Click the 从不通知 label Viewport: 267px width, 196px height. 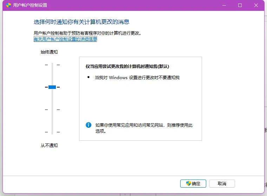pos(49,146)
